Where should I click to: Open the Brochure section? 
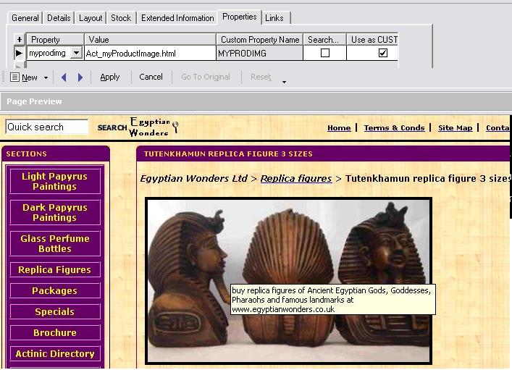(x=55, y=332)
